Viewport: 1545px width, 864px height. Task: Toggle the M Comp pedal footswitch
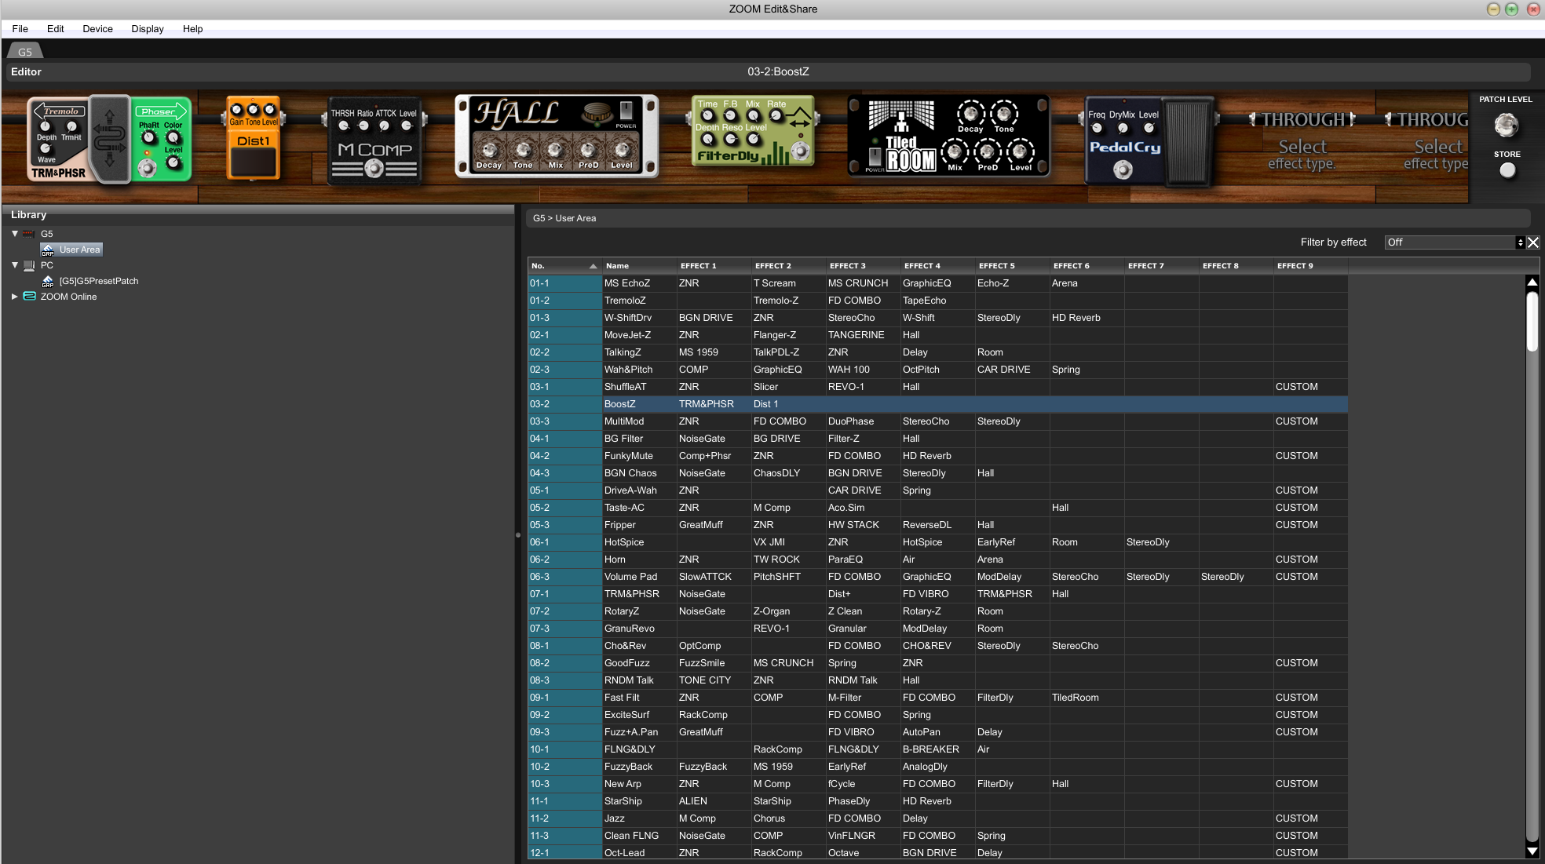click(374, 168)
